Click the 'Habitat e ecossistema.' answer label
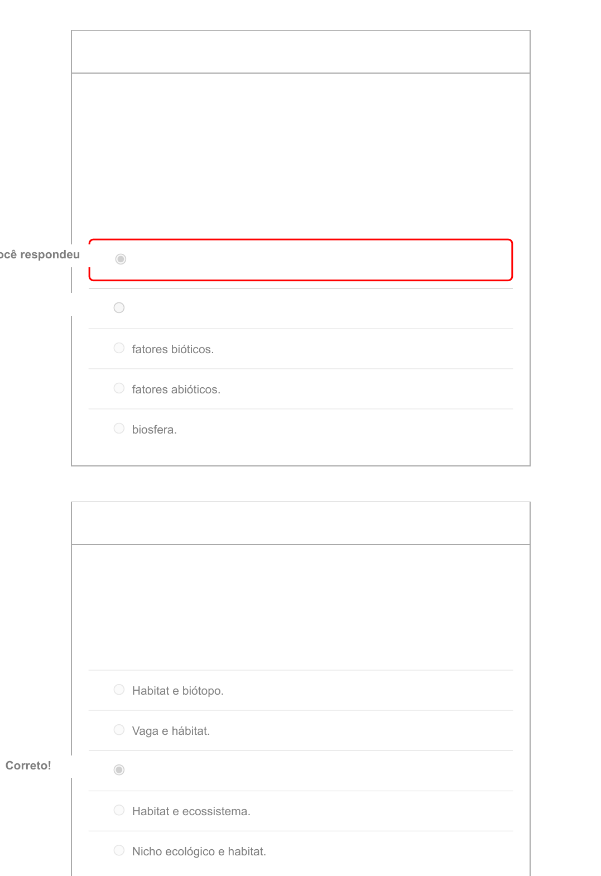Viewport: 601px width, 876px height. pyautogui.click(x=191, y=811)
